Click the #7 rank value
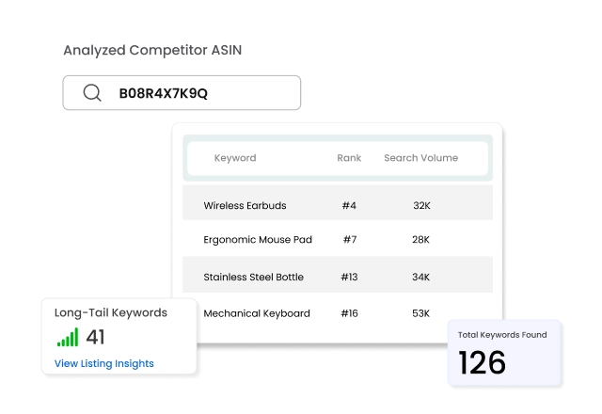602x414 pixels. [x=349, y=240]
